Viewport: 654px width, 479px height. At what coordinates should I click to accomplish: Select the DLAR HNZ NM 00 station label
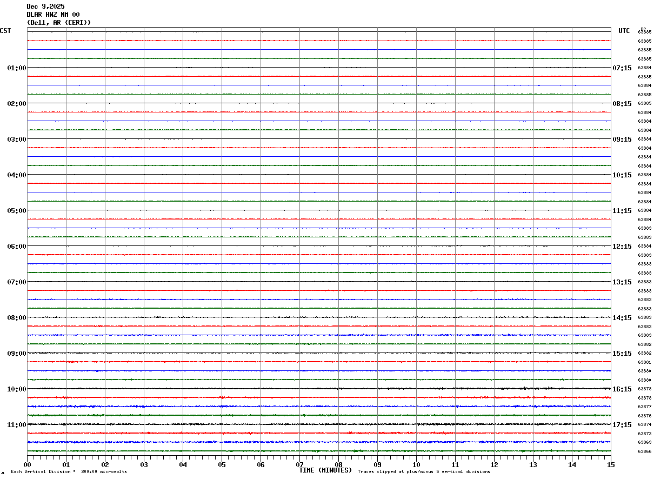coord(53,15)
